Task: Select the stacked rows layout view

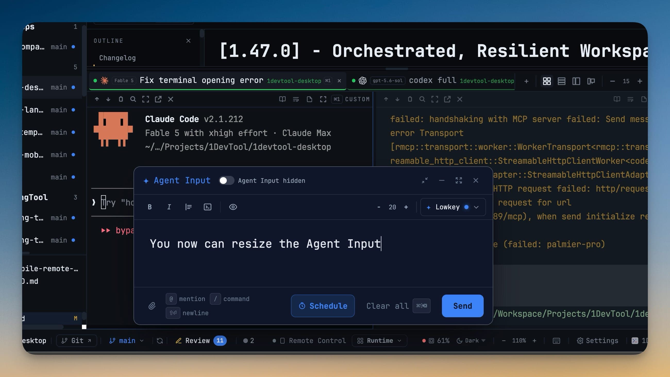Action: point(562,81)
